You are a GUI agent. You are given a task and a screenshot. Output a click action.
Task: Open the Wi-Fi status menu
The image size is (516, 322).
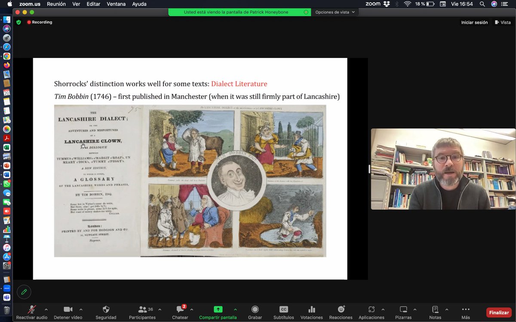pos(407,4)
